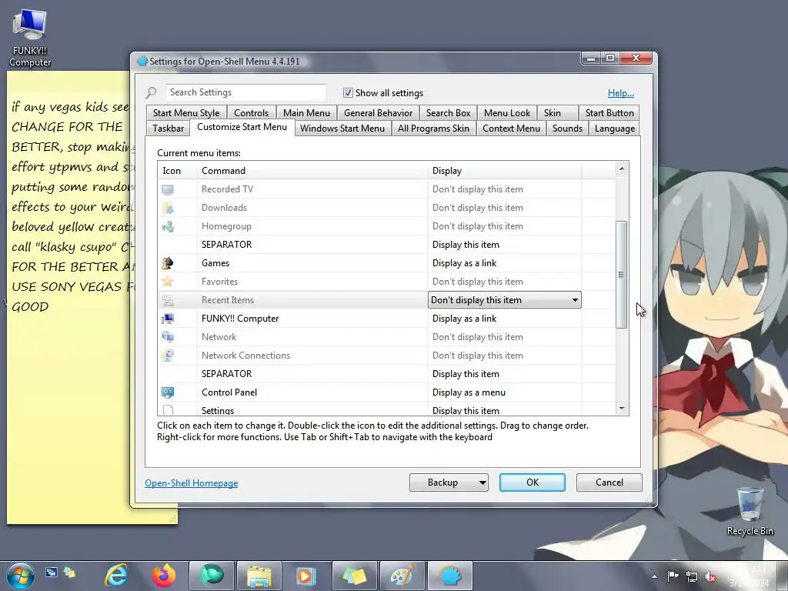This screenshot has width=788, height=591.
Task: Open the Windows Start orb
Action: 20,576
